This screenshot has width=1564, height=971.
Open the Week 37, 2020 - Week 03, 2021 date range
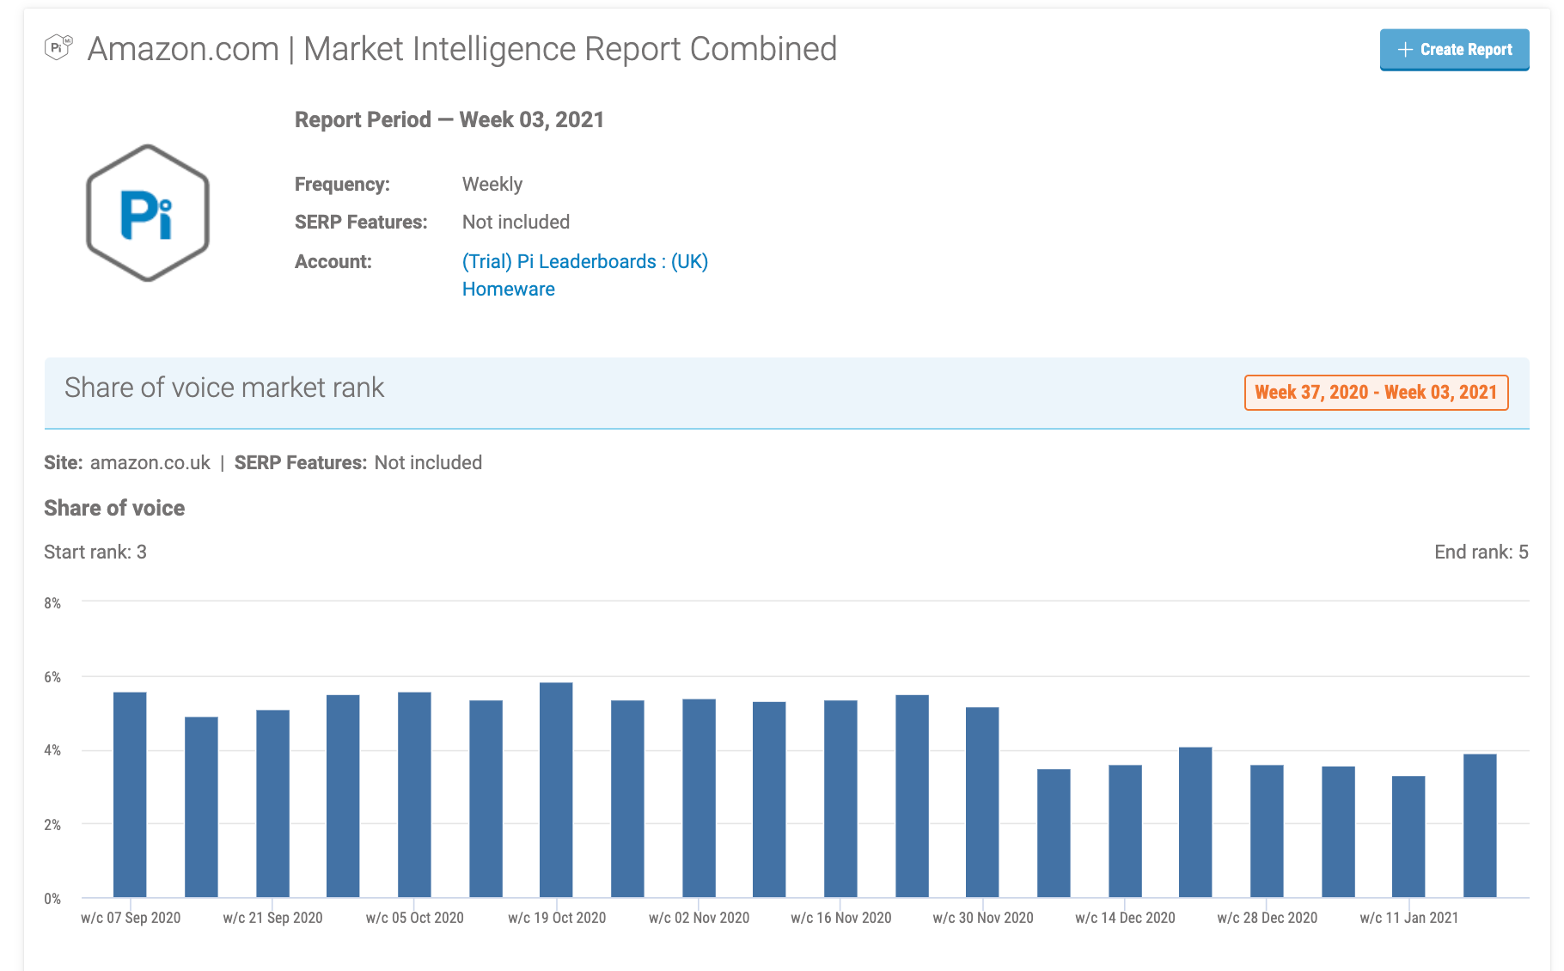tap(1376, 393)
